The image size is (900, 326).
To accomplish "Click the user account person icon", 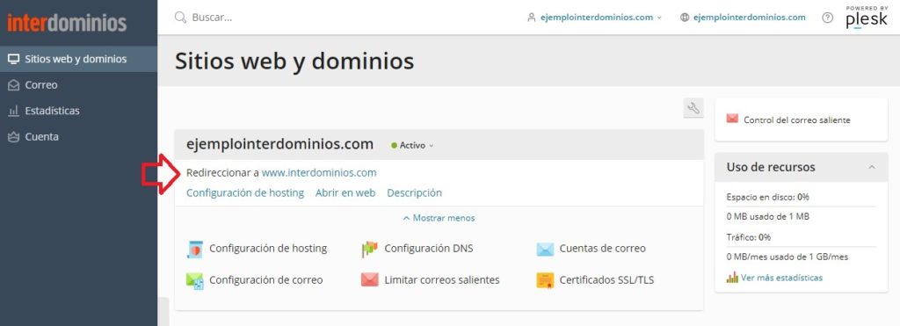I will point(532,18).
